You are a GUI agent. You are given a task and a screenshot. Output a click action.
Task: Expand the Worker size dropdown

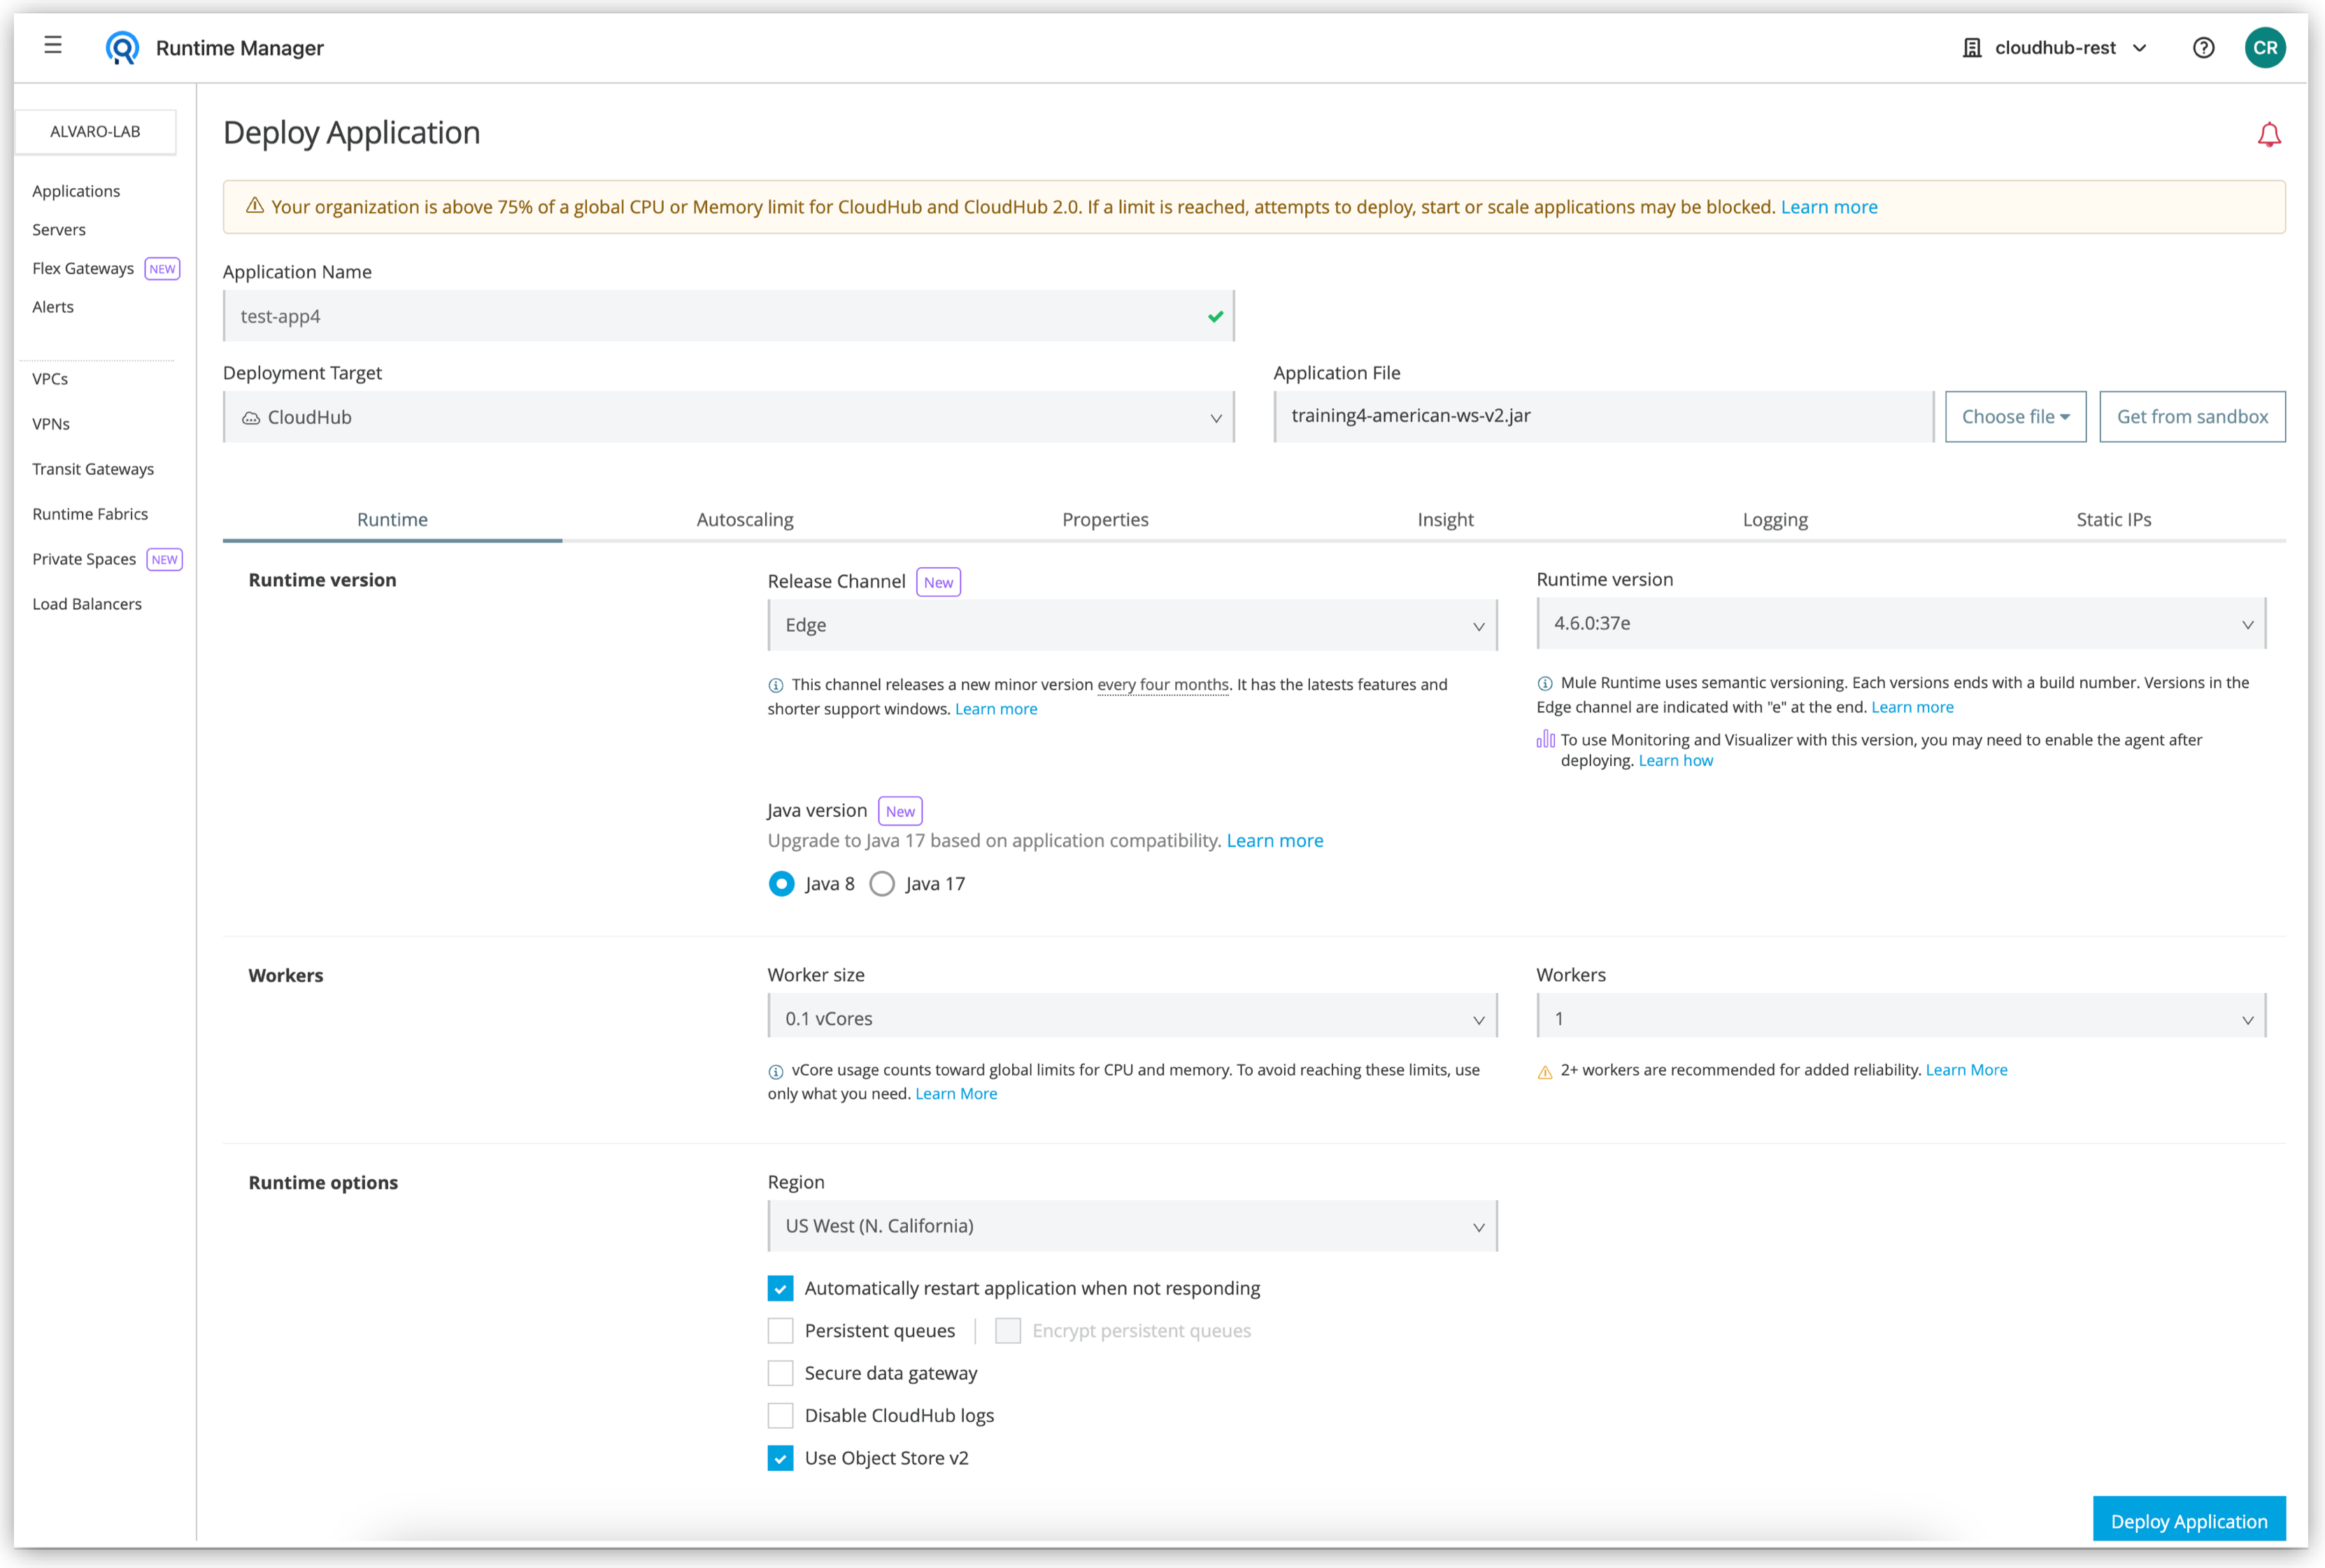pos(1131,1018)
